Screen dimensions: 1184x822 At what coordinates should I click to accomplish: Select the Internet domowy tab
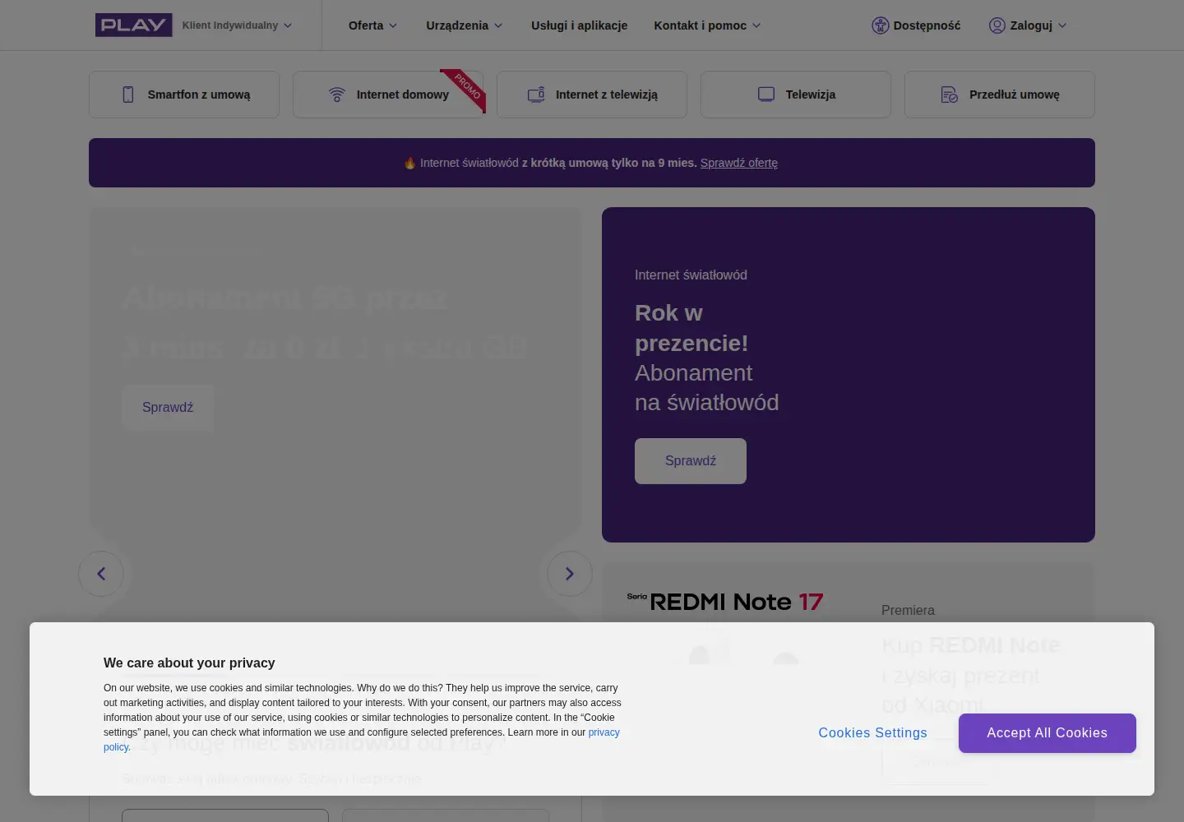(x=388, y=95)
